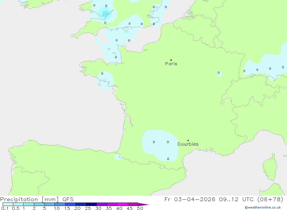This screenshot has height=210, width=287.
Task: Click the Corsica island on the map
Action: click(270, 168)
